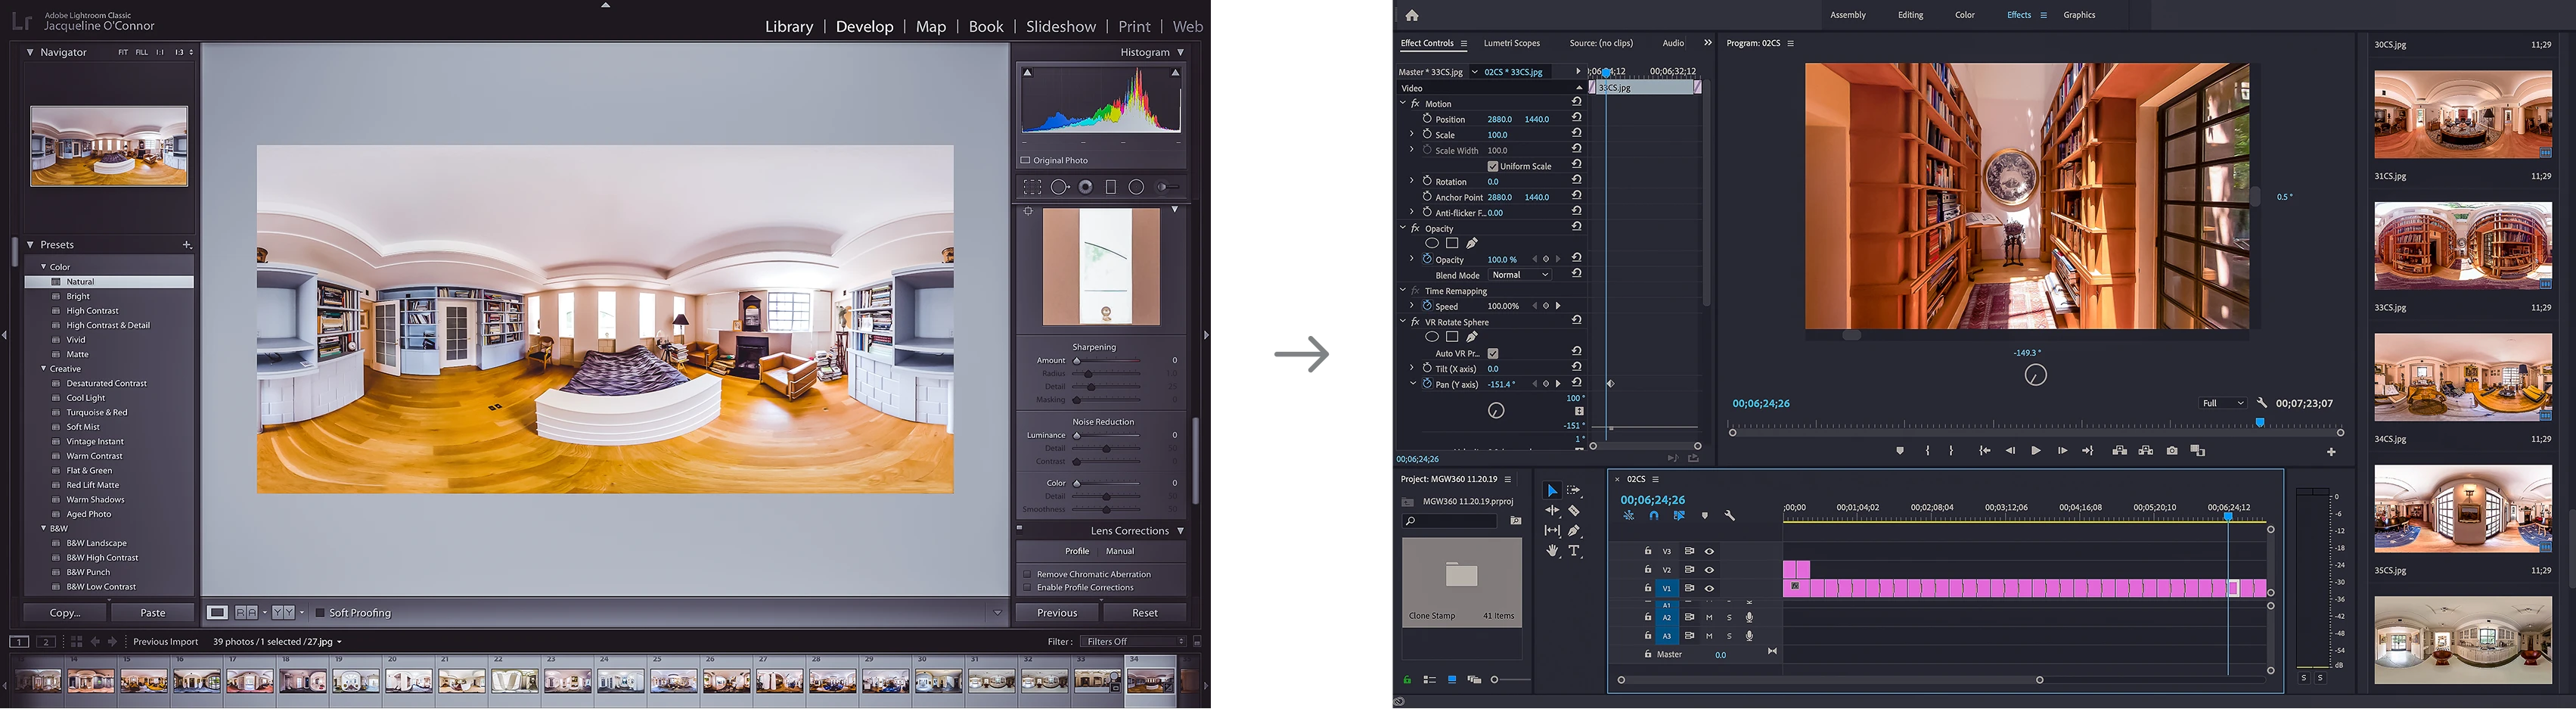Viewport: 2576px width, 709px height.
Task: Collapse the VR Rotate Sphere effect
Action: click(1403, 322)
